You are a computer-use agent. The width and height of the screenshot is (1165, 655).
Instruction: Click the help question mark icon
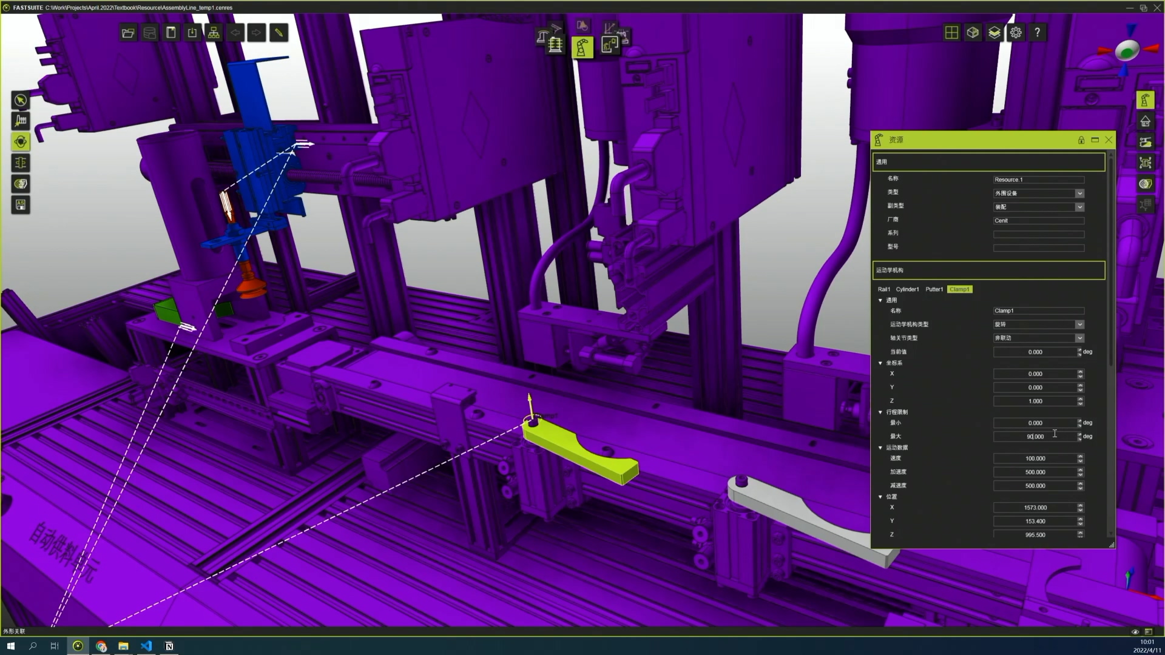point(1038,33)
